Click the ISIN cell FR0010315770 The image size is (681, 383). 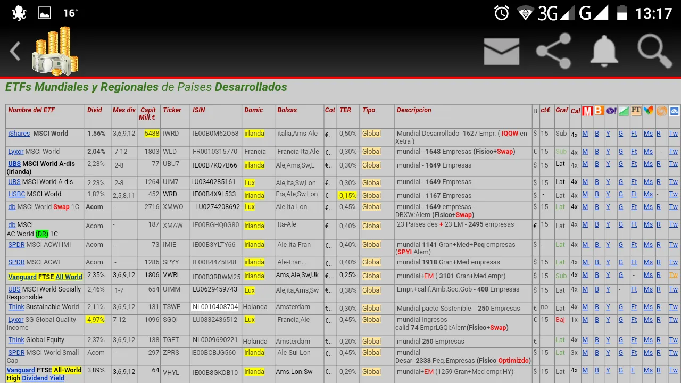coord(215,152)
